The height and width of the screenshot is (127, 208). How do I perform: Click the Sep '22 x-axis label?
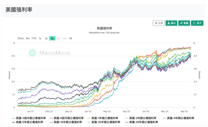[126, 111]
